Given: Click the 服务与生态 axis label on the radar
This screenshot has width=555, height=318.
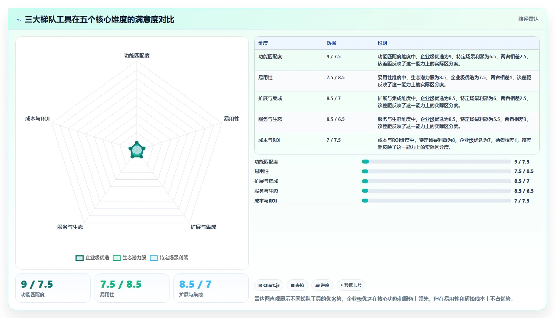Looking at the screenshot, I should pos(70,227).
